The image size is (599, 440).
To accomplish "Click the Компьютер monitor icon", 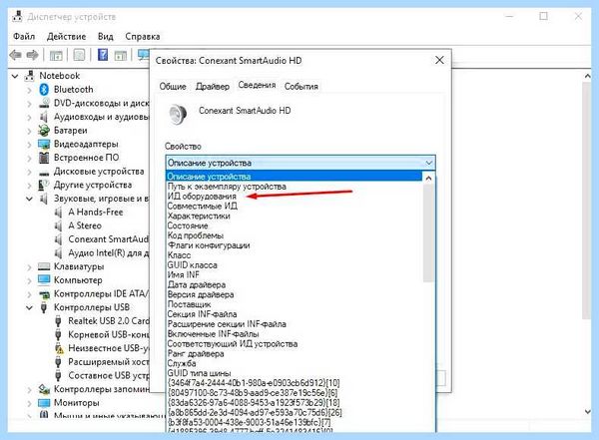I will coord(44,280).
